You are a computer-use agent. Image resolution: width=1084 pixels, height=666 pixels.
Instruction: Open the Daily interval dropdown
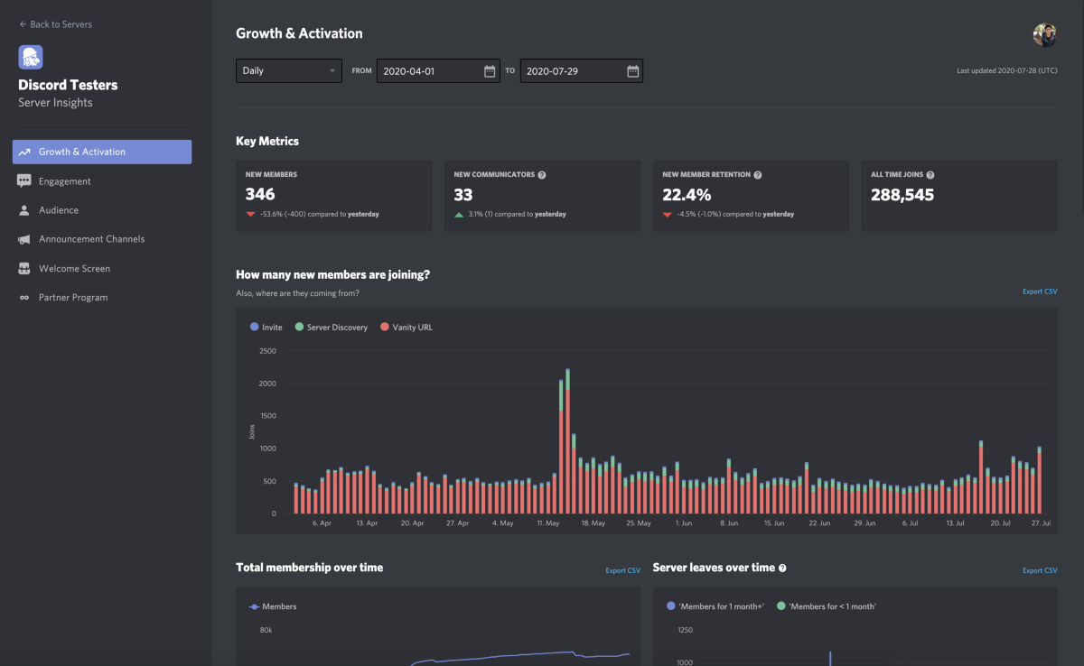click(288, 70)
